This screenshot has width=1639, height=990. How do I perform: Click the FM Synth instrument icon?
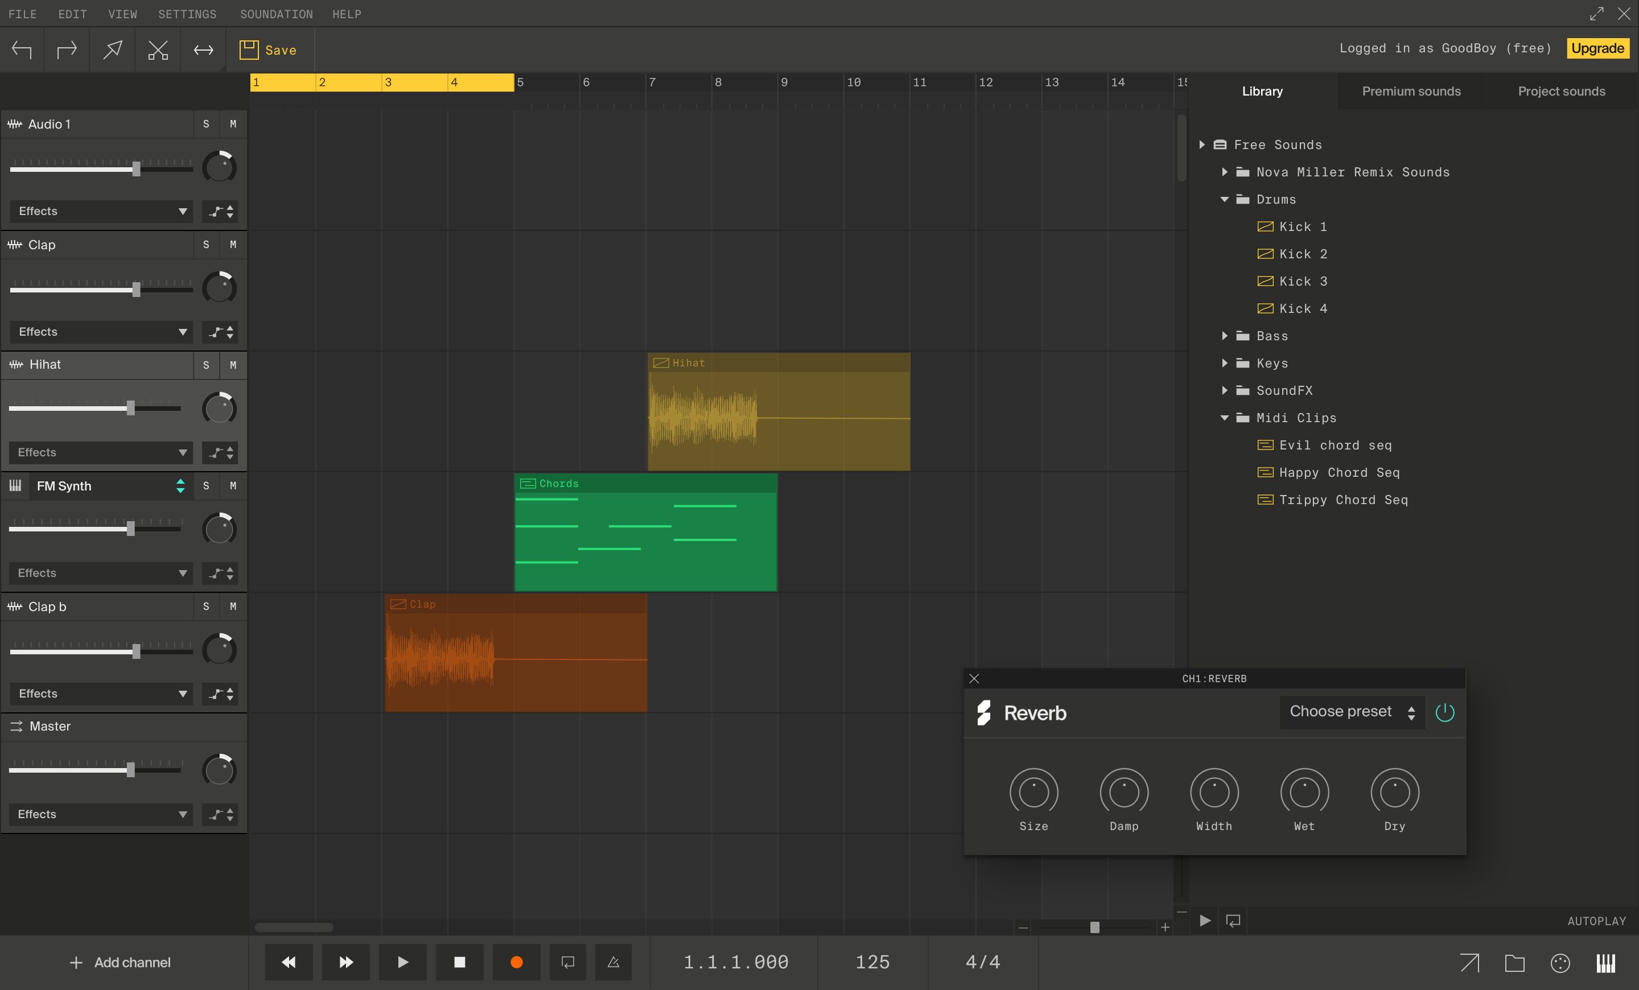coord(17,484)
